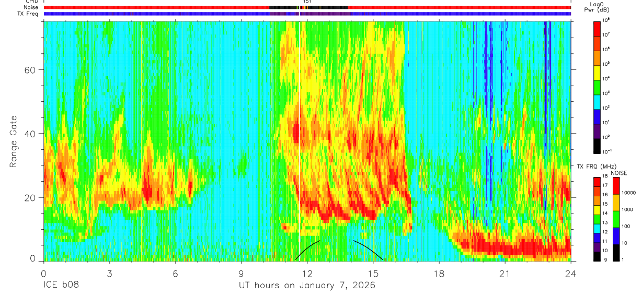642x296 pixels.
Task: Click the 'Lag0 Pwr (dB)' colorbar title
Action: point(597,7)
